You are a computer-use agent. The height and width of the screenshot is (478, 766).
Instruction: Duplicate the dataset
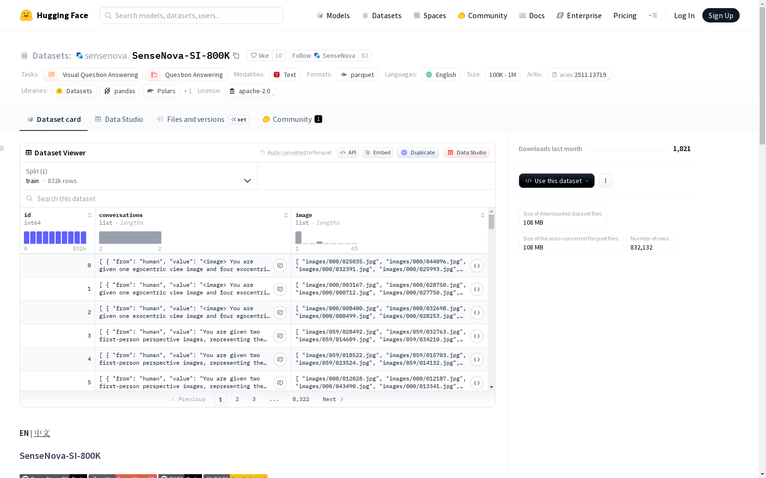pos(418,152)
